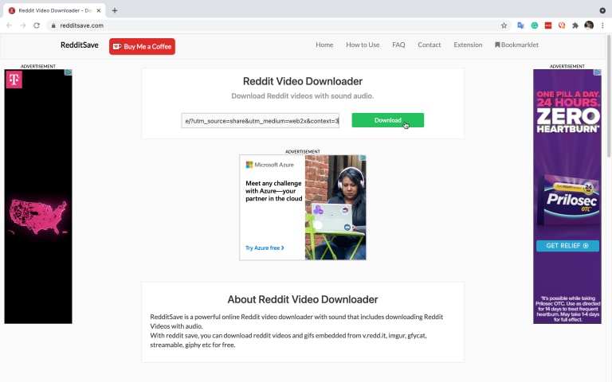Open the FAQ nav link
The image size is (612, 382).
[x=398, y=45]
